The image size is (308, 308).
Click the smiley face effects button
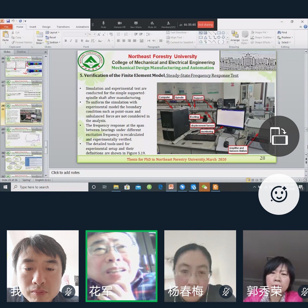279,194
